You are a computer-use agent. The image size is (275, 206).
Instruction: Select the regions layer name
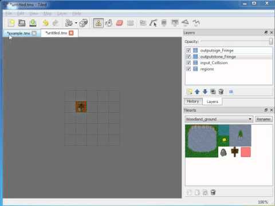click(207, 69)
